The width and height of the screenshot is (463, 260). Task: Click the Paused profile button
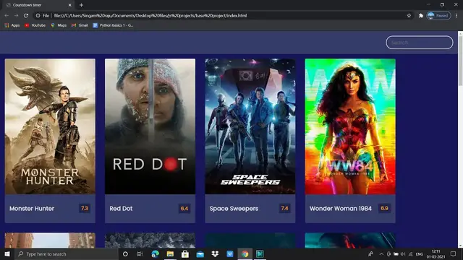pos(438,16)
